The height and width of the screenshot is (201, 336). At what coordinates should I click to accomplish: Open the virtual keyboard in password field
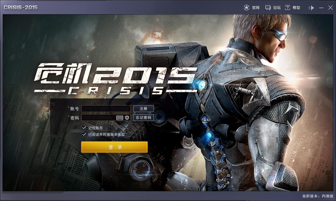coord(120,118)
